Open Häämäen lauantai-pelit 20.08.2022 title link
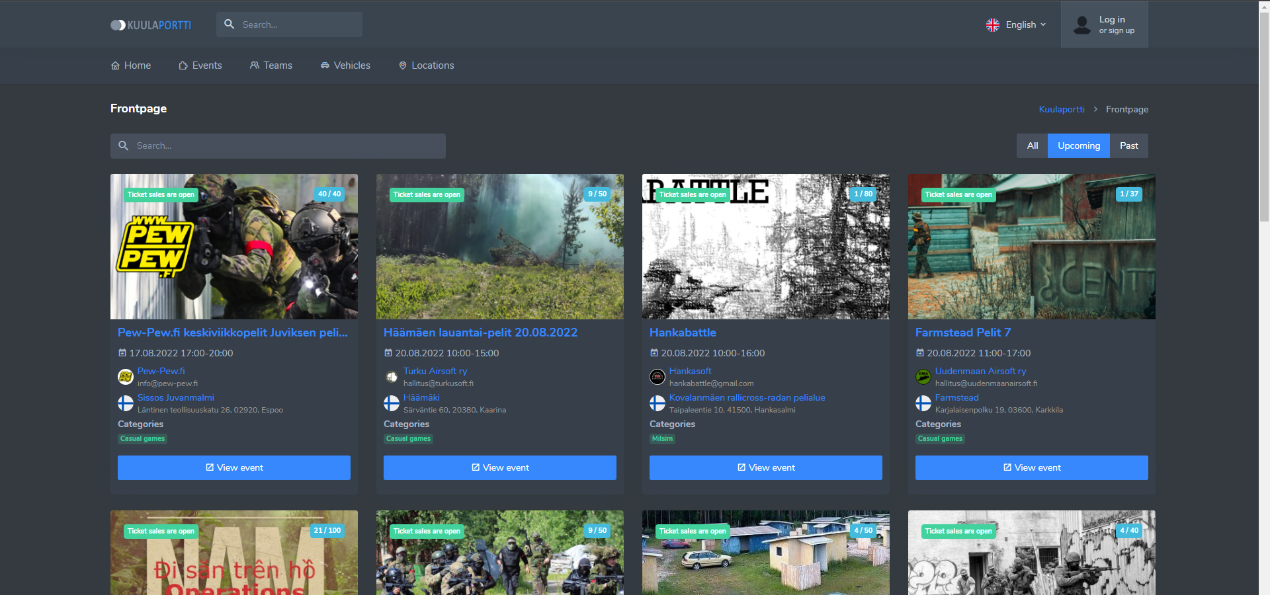The image size is (1270, 595). point(481,333)
